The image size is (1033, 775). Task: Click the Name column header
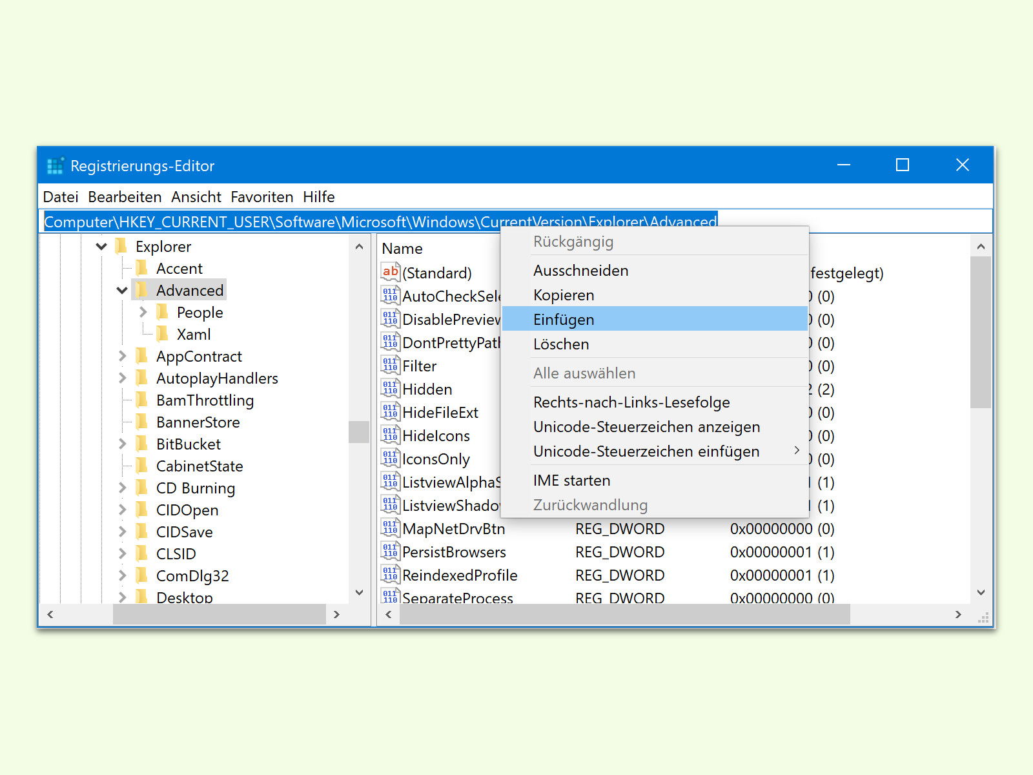402,248
